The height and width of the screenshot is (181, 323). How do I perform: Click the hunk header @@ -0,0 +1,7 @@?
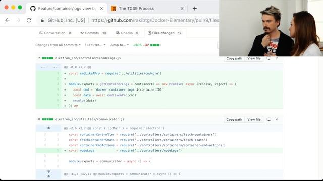tap(77, 67)
